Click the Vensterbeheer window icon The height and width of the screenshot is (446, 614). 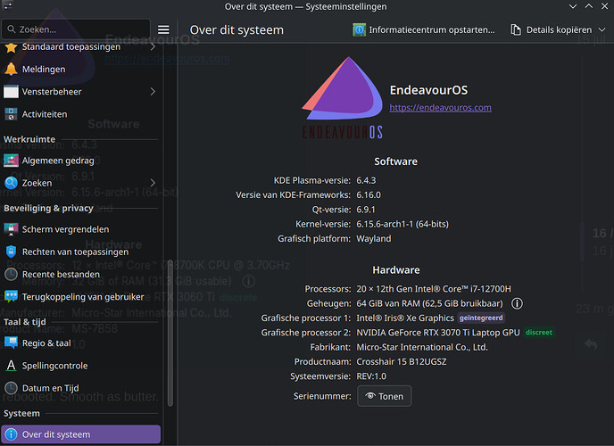(x=11, y=92)
